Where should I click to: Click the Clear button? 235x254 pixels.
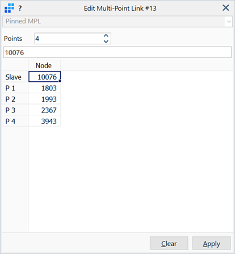point(169,243)
